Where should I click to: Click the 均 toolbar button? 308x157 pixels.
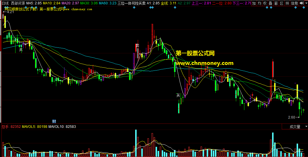coord(260,3)
